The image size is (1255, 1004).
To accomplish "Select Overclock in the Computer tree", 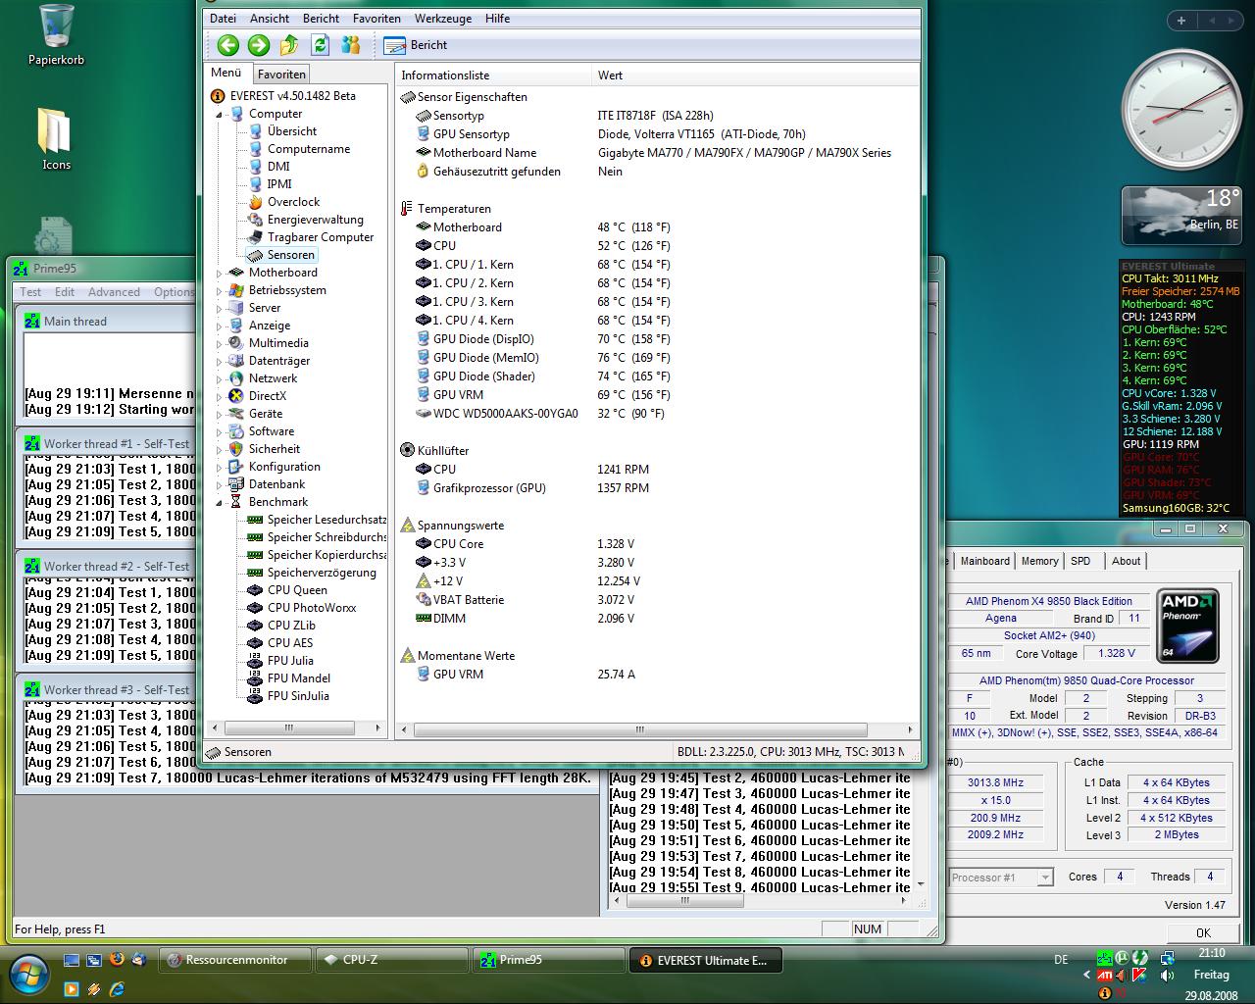I will pos(293,202).
